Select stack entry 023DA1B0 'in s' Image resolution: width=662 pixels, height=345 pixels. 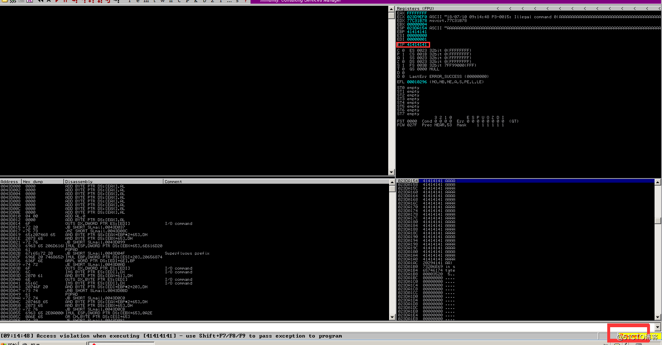(450, 267)
